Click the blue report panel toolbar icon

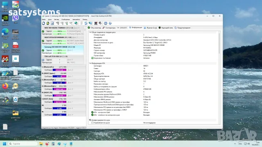[52, 23]
